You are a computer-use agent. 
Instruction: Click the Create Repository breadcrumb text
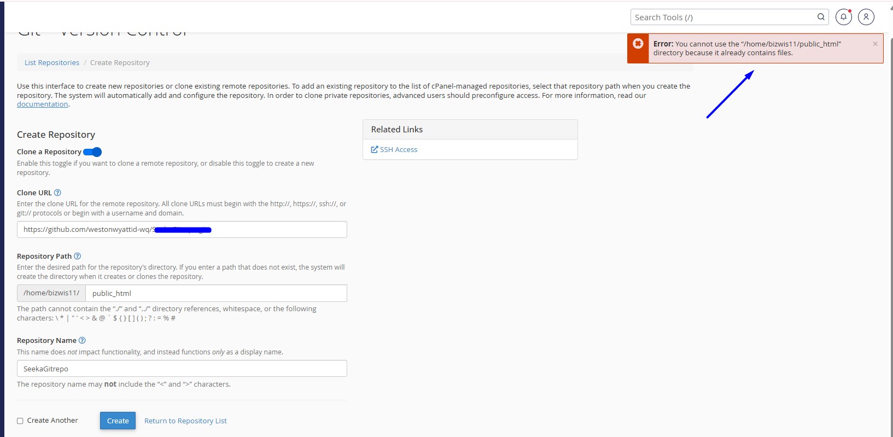[x=120, y=62]
